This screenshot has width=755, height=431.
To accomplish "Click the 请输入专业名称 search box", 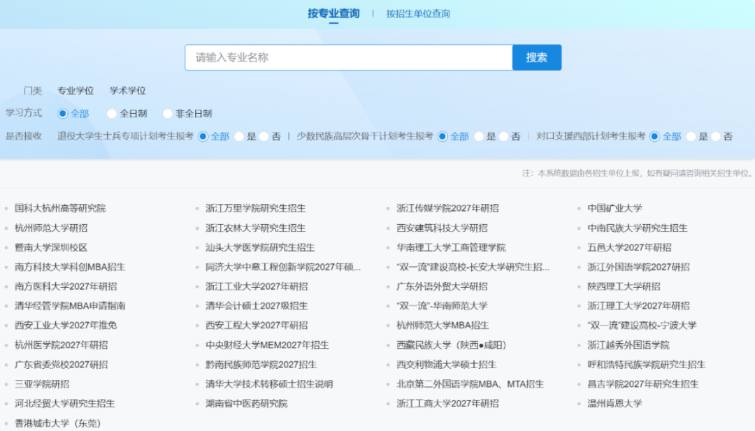I will 349,58.
